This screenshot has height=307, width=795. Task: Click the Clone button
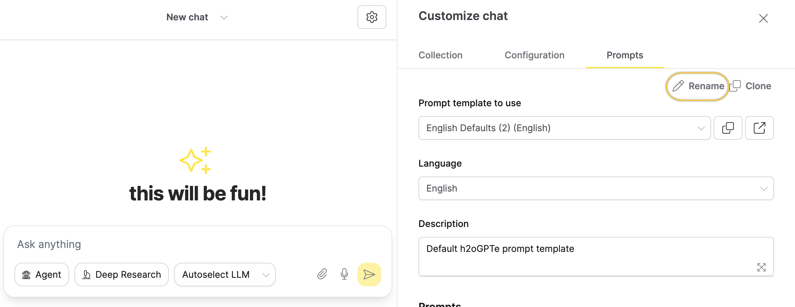[x=750, y=86]
